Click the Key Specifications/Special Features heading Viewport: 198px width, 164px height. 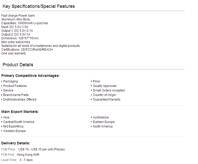[x=39, y=6]
